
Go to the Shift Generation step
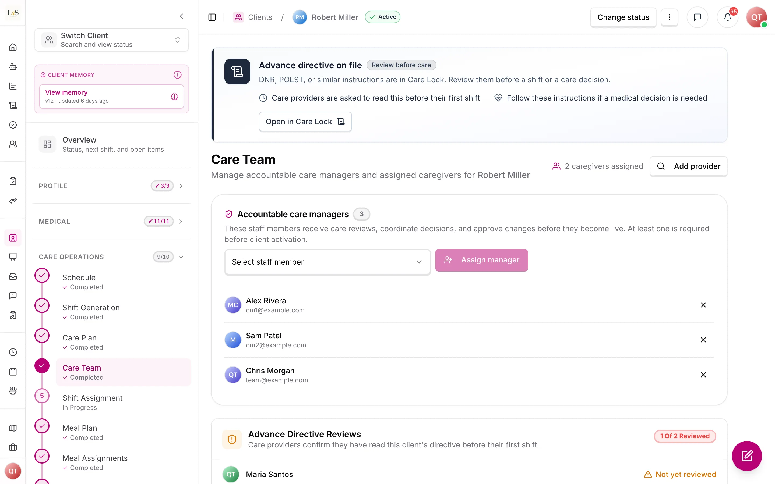(123, 312)
